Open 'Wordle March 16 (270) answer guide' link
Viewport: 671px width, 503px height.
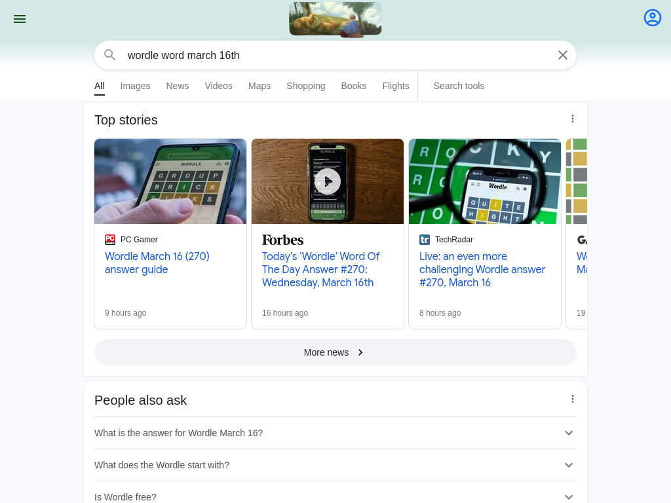tap(157, 263)
